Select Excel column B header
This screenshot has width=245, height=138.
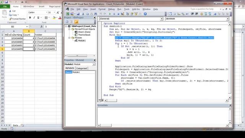click(x=29, y=31)
